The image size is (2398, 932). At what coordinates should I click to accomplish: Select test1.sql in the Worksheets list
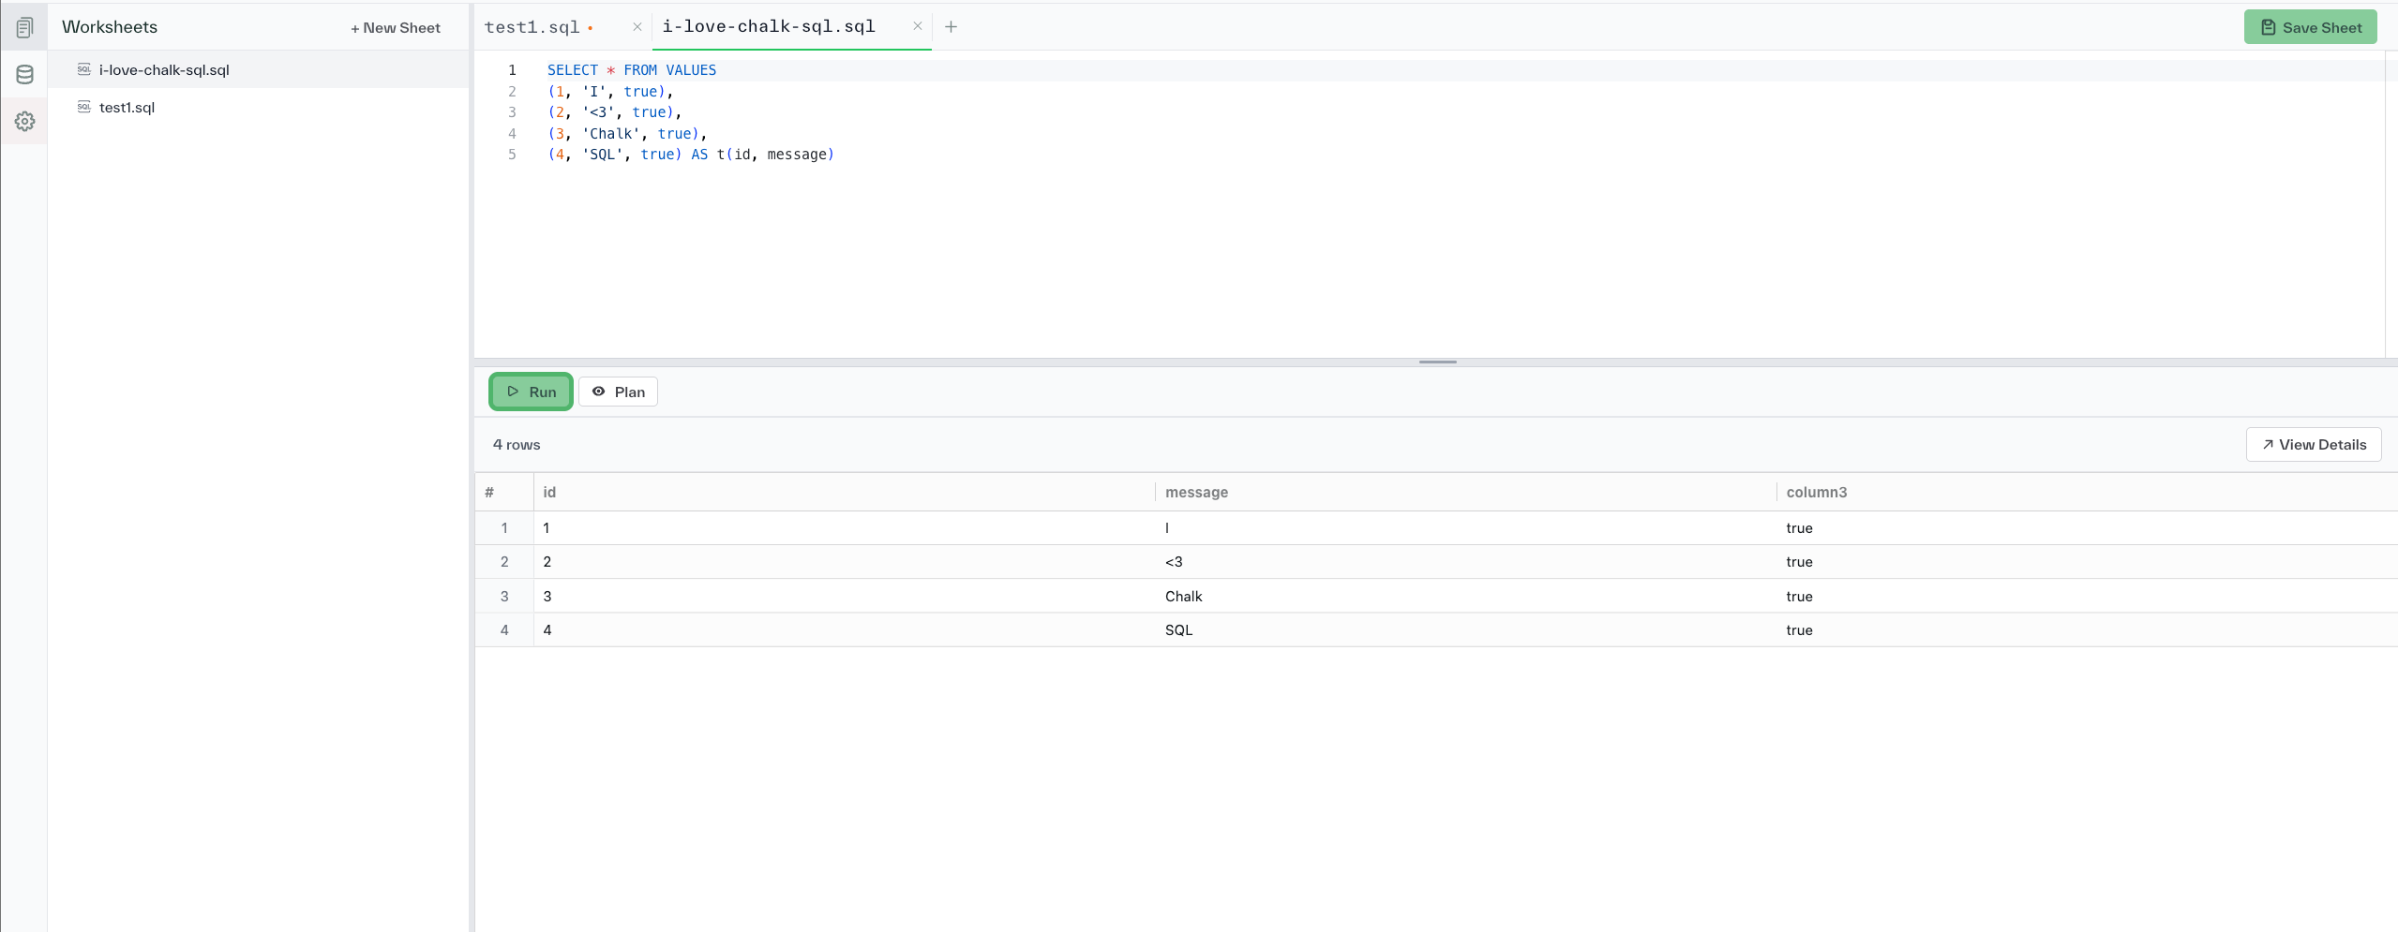[127, 107]
